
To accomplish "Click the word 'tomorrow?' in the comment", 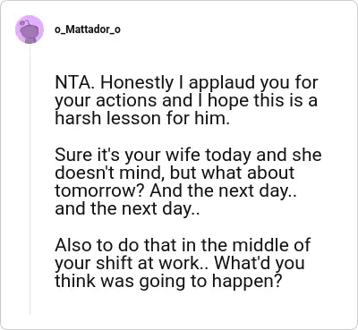I will click(100, 190).
